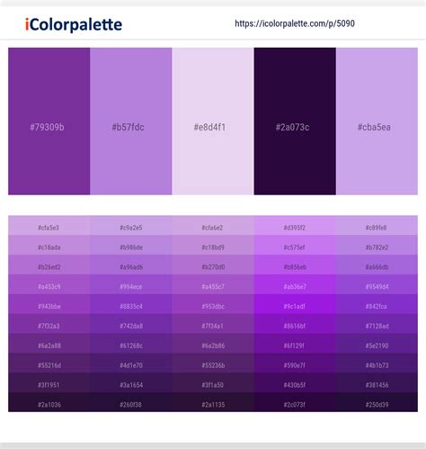Click the #6a2a88 shade cell
The height and width of the screenshot is (449, 426).
click(49, 344)
